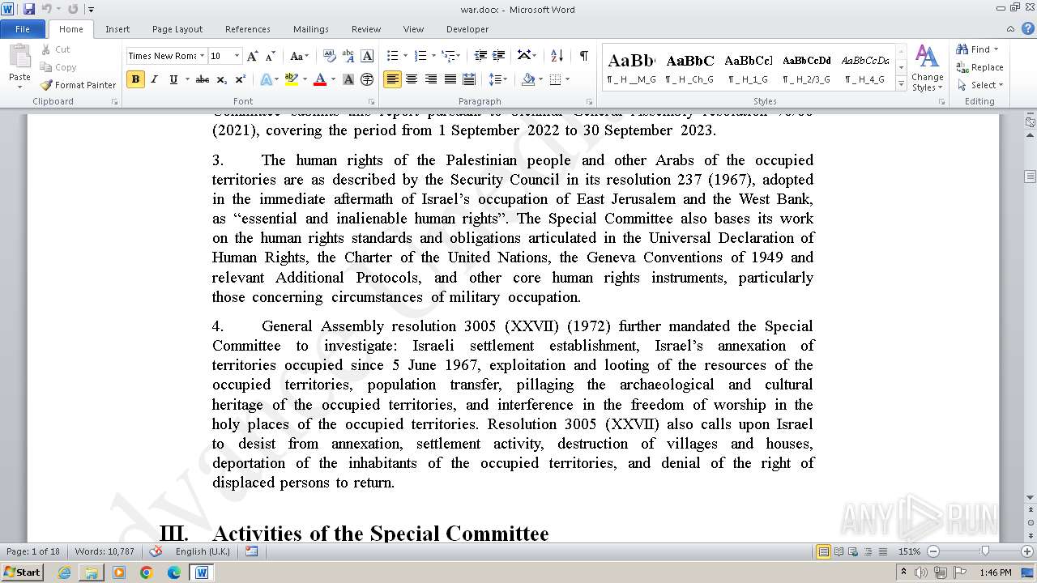Switch to Web Layout view button
The image size is (1037, 583).
(853, 551)
